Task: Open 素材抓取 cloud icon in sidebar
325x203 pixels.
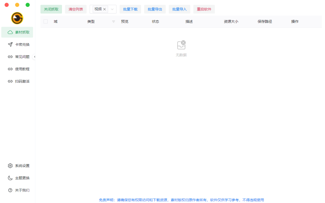Action: coord(10,32)
